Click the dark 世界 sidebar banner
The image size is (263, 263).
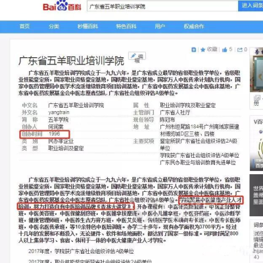[256, 195]
